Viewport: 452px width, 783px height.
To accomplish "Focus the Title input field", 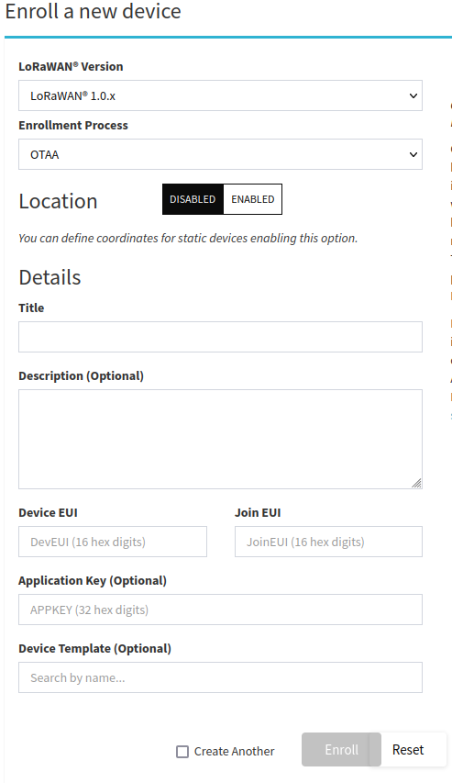I will [x=220, y=337].
